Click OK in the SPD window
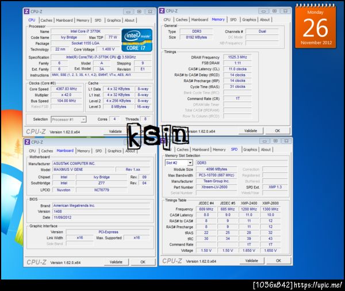 278,261
